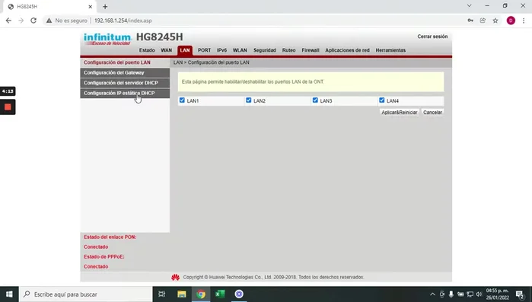This screenshot has width=532, height=302.
Task: Click the Aplicar&Reiniciar button
Action: [x=400, y=112]
